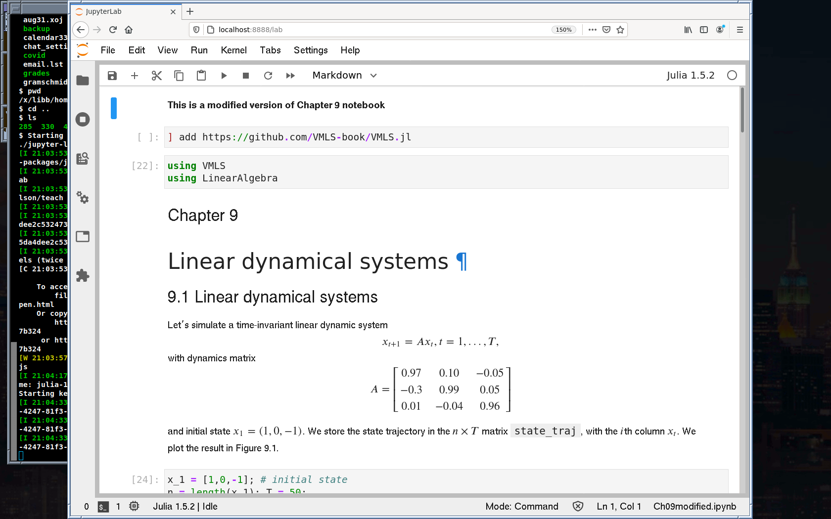Open the extension manager puzzle icon

click(x=83, y=275)
